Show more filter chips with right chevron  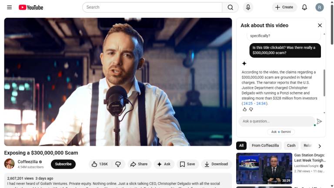point(320,146)
